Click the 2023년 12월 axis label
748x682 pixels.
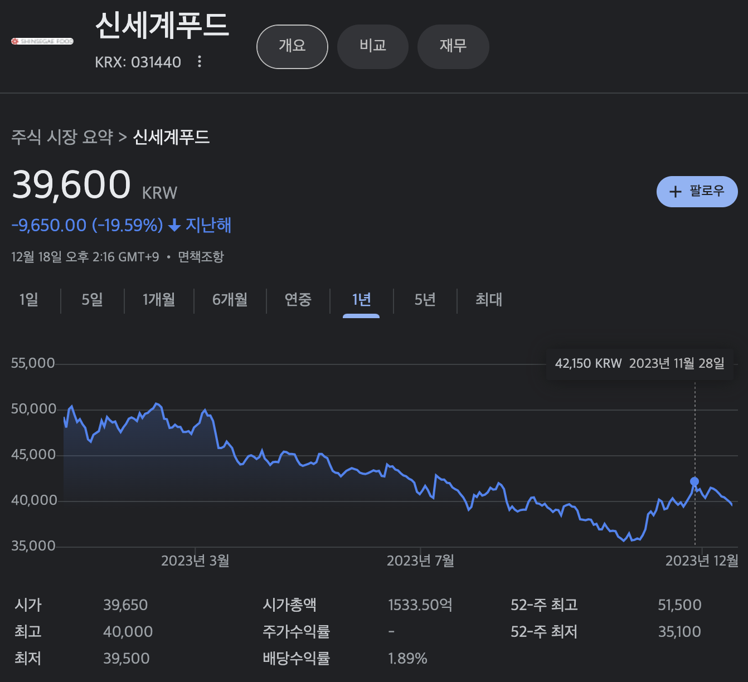point(702,561)
